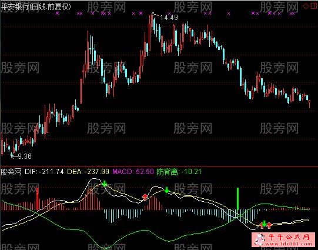The image size is (318, 250).
Task: Click the second green down arrow on DEA line
Action: click(167, 190)
